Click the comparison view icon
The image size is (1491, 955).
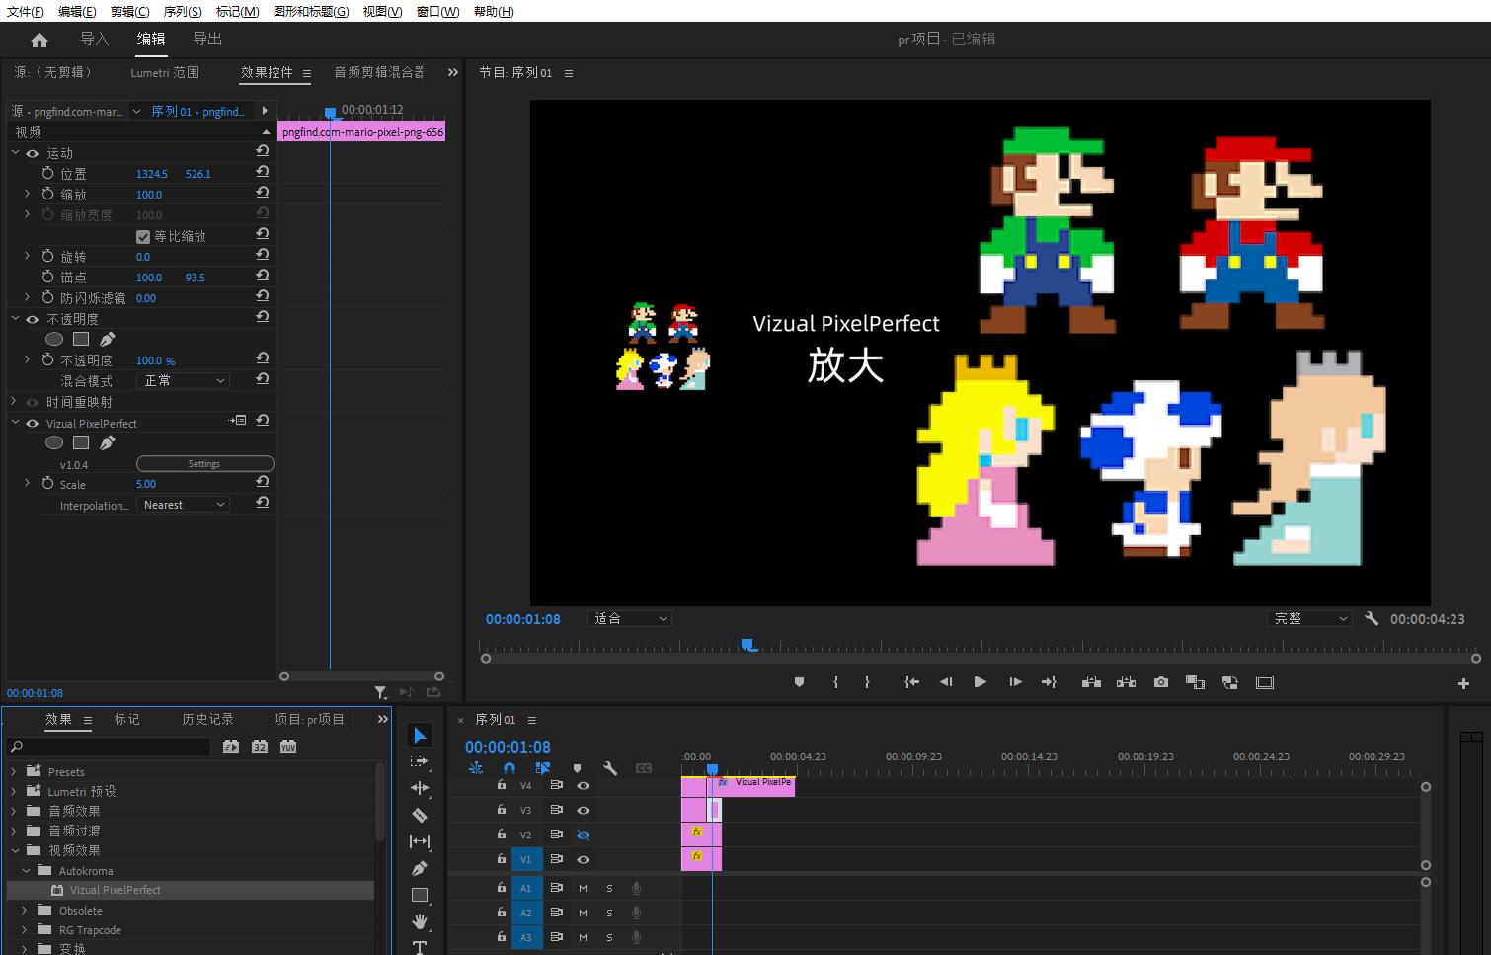click(1195, 682)
